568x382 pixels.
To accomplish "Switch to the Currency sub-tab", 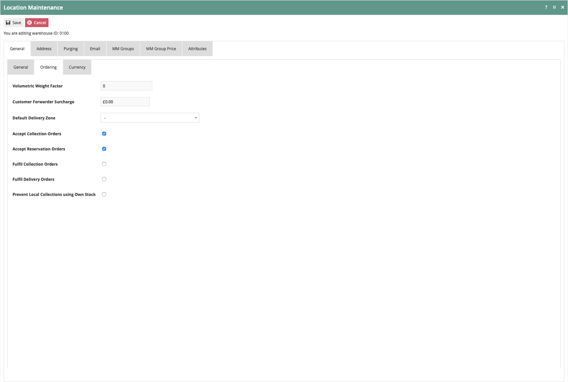I will pos(77,67).
